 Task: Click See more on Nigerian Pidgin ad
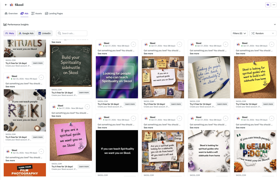click(240, 127)
